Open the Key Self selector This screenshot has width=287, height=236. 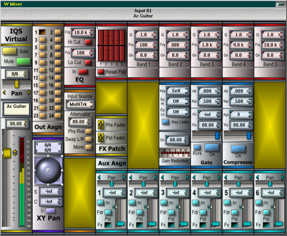pos(176,91)
